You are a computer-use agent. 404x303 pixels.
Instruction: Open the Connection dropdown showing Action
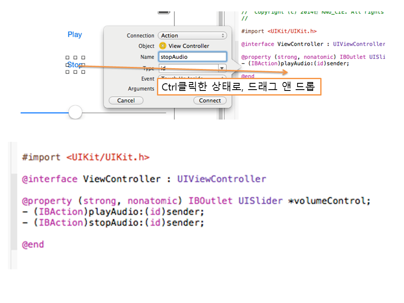(192, 36)
